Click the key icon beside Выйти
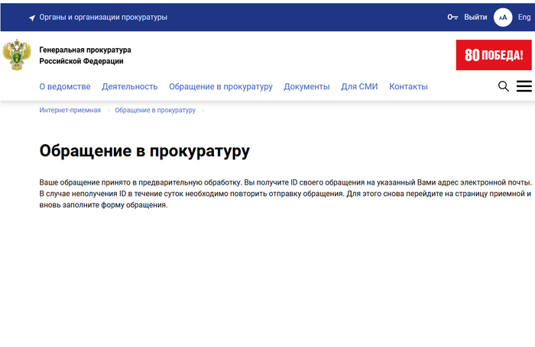Screen dimensions: 535x347 click(x=452, y=17)
